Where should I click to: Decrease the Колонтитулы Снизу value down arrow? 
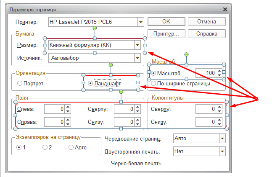pyautogui.click(x=219, y=124)
